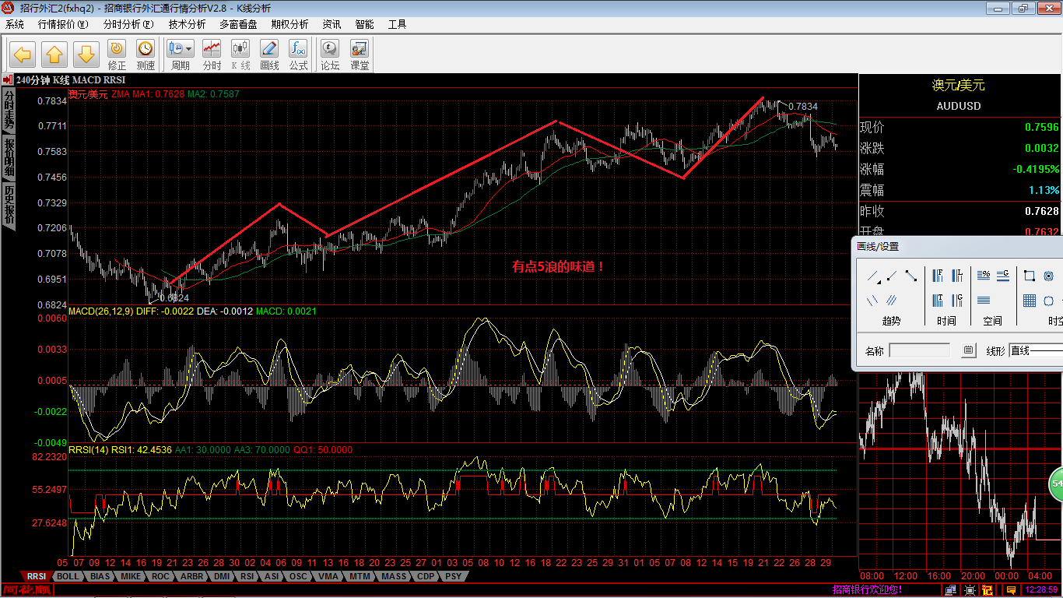Viewport: 1063px width, 598px height.
Task: Switch to the MTM indicator tab
Action: click(360, 577)
